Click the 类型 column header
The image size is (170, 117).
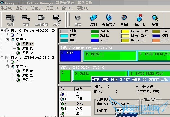pos(83,89)
